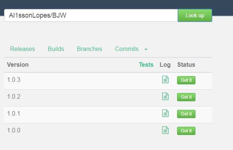233x150 pixels.
Task: Click Get it for version 1.0.1
Action: tap(186, 114)
